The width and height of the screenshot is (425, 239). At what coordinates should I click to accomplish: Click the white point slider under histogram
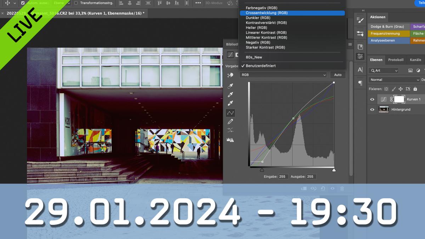(x=334, y=170)
